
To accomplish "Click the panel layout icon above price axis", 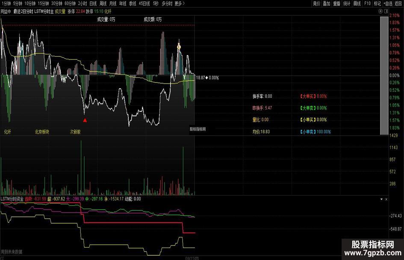I will [386, 12].
